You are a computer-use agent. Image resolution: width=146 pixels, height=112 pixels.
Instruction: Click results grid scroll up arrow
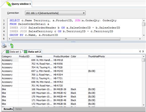coord(144,56)
